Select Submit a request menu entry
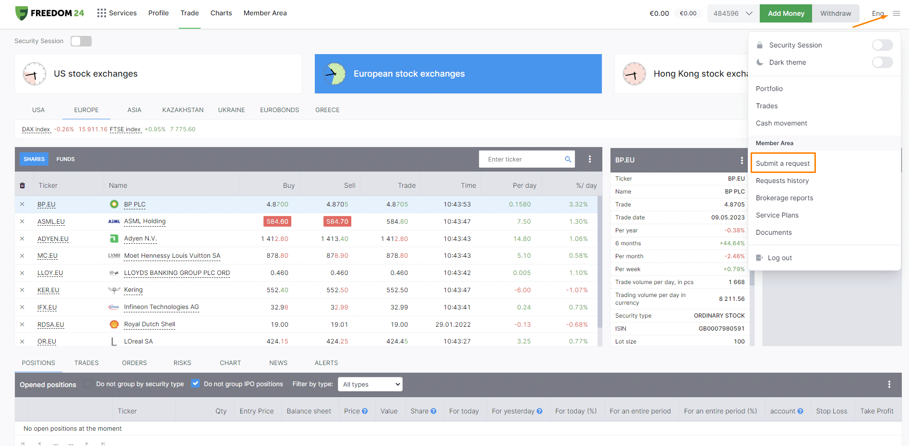This screenshot has width=909, height=446. tap(783, 163)
